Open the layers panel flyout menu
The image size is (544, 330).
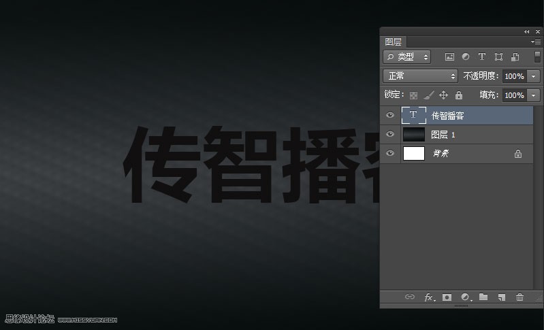pos(536,42)
